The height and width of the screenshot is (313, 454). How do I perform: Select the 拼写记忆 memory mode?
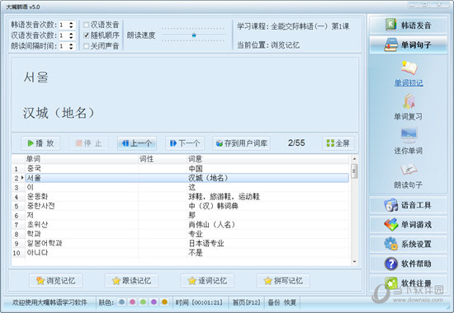283,281
